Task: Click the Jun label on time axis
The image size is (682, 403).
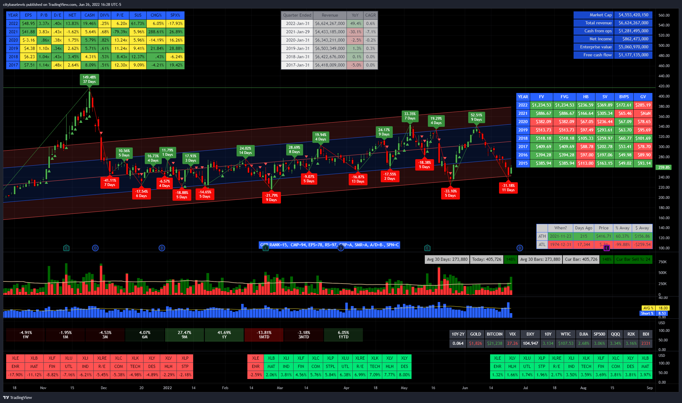Action: [465, 388]
